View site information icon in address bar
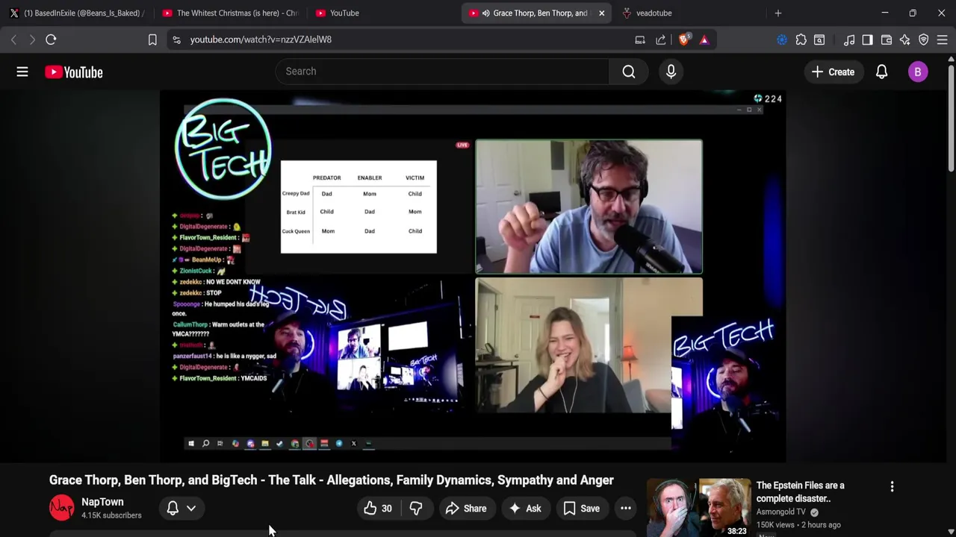Screen dimensions: 956x537 [x=176, y=40]
